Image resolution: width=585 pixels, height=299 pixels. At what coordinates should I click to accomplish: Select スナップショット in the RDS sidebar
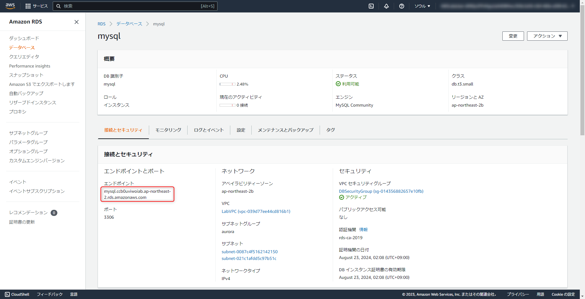click(x=26, y=75)
